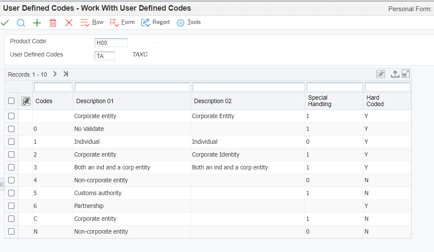The width and height of the screenshot is (434, 252).
Task: Open the Export grid data icon
Action: pyautogui.click(x=395, y=74)
